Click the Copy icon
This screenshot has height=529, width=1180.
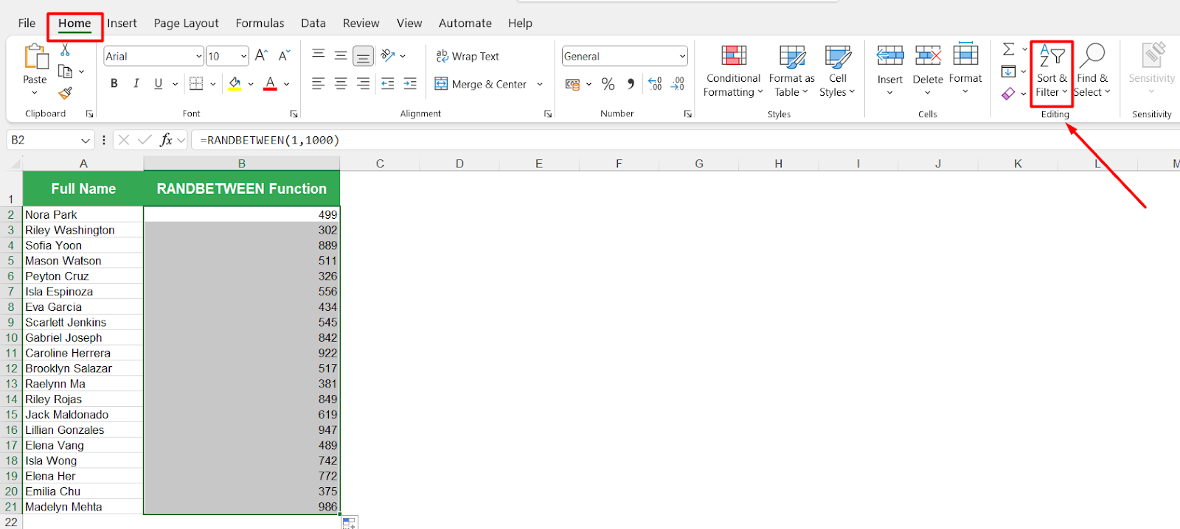pyautogui.click(x=65, y=71)
